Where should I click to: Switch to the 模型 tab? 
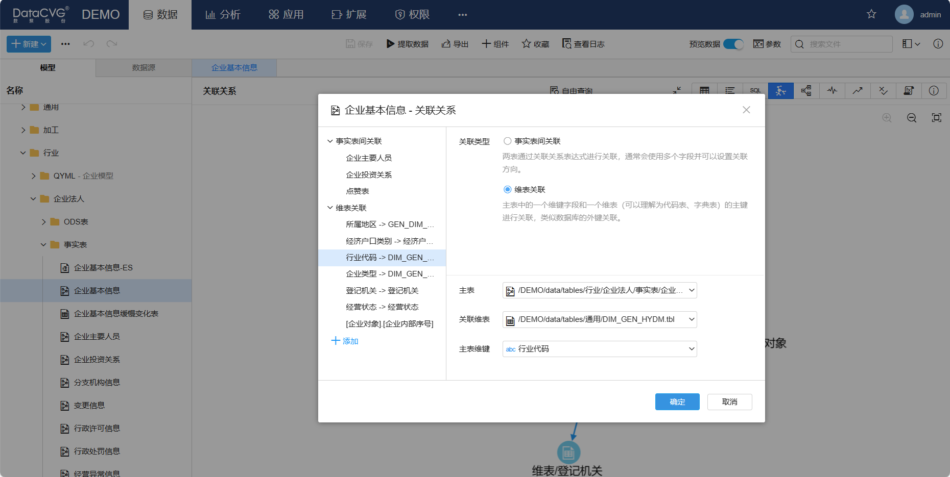pos(47,67)
